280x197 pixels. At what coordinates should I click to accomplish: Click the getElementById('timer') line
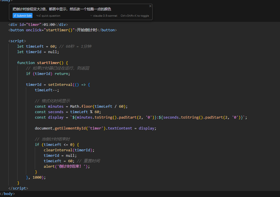(95, 128)
